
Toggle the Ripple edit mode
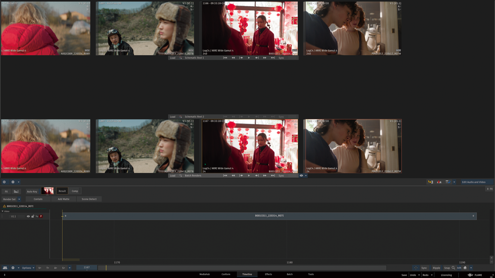[436, 268]
